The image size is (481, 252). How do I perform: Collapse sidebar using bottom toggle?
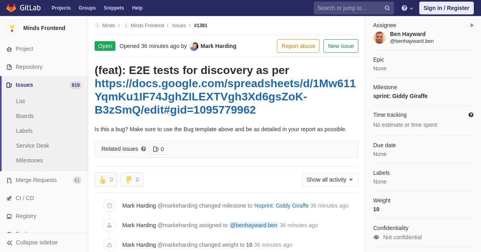[32, 242]
